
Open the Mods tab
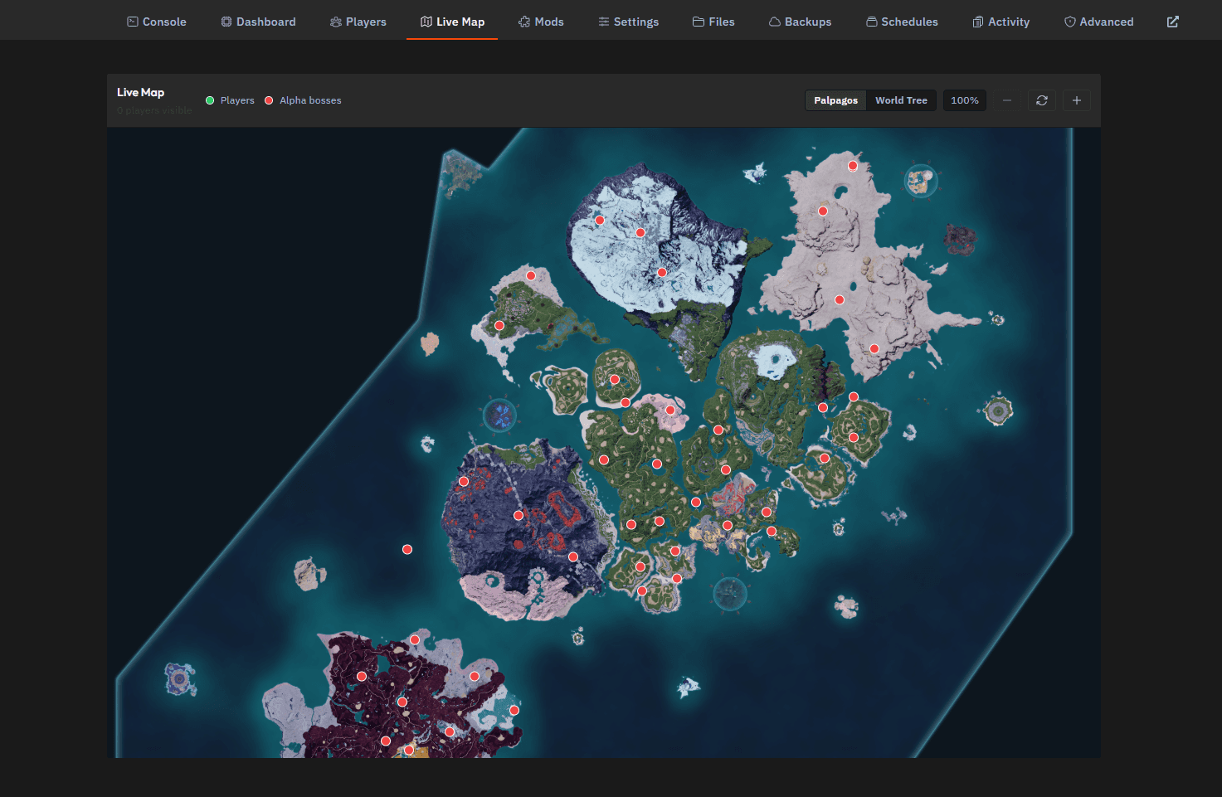(541, 22)
